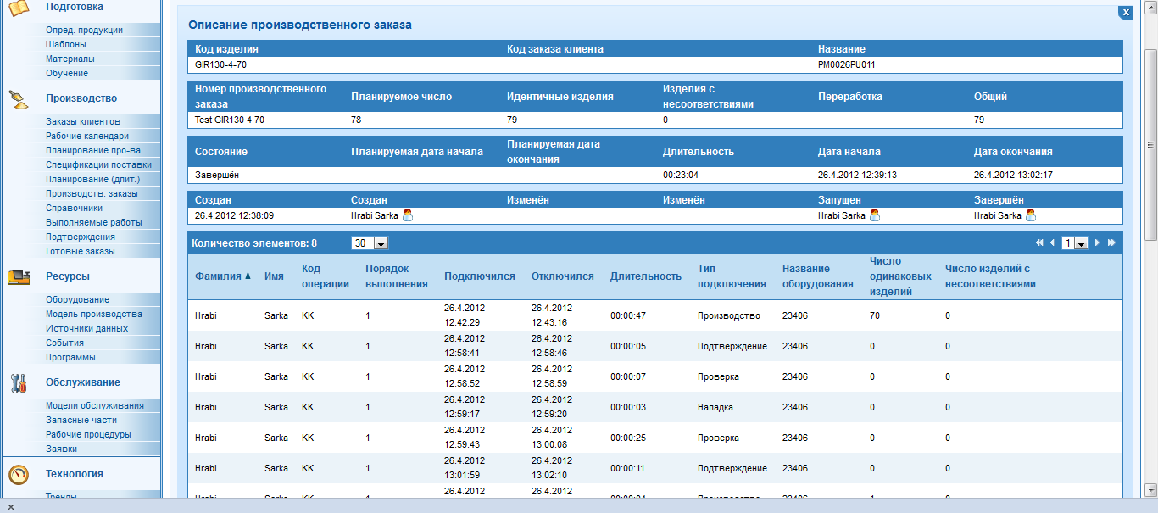Go to first page of table
Screen dimensions: 1158x513
(x=1039, y=243)
